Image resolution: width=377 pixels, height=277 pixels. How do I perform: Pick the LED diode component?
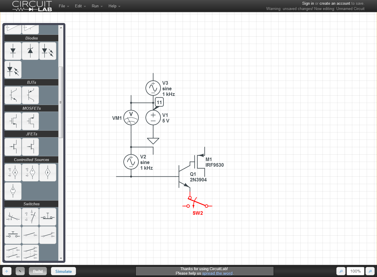48,51
